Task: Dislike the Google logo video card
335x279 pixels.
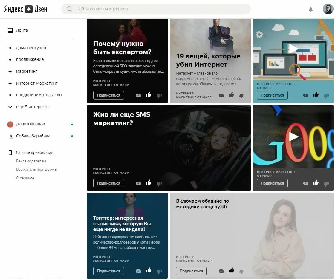Action: point(326,184)
